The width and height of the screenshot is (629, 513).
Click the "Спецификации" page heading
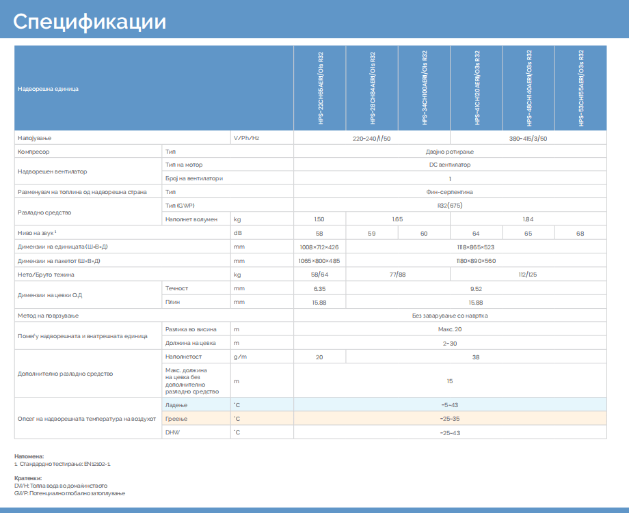pyautogui.click(x=90, y=21)
